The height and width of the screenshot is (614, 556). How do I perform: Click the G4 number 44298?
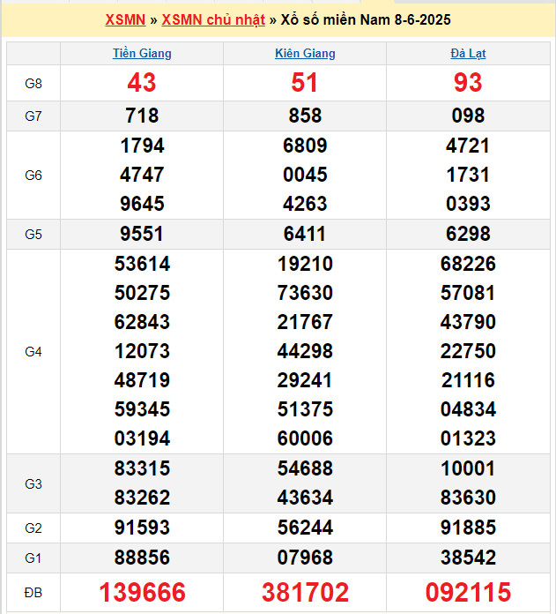point(305,351)
